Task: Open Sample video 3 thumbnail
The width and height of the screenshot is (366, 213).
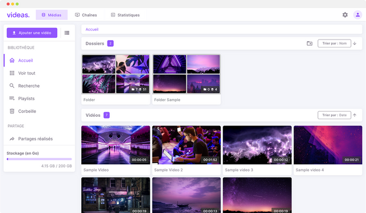Action: pyautogui.click(x=257, y=145)
